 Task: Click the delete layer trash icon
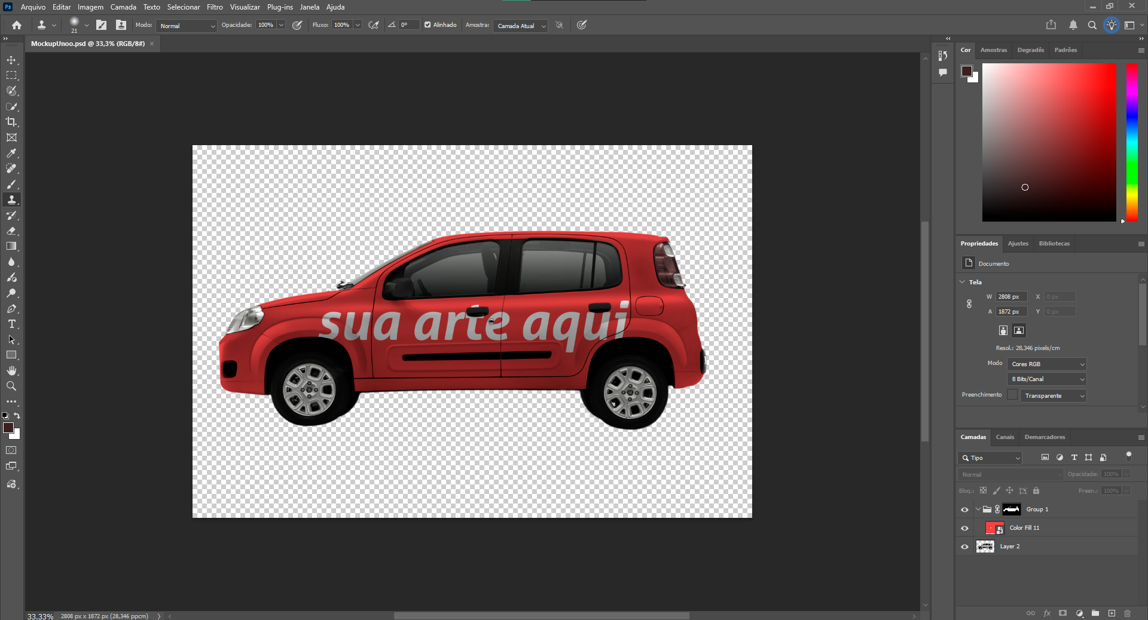(x=1127, y=613)
